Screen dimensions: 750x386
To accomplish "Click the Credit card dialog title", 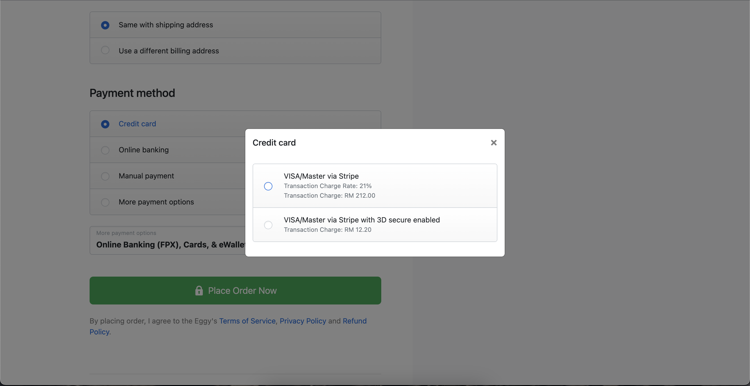I will click(274, 143).
